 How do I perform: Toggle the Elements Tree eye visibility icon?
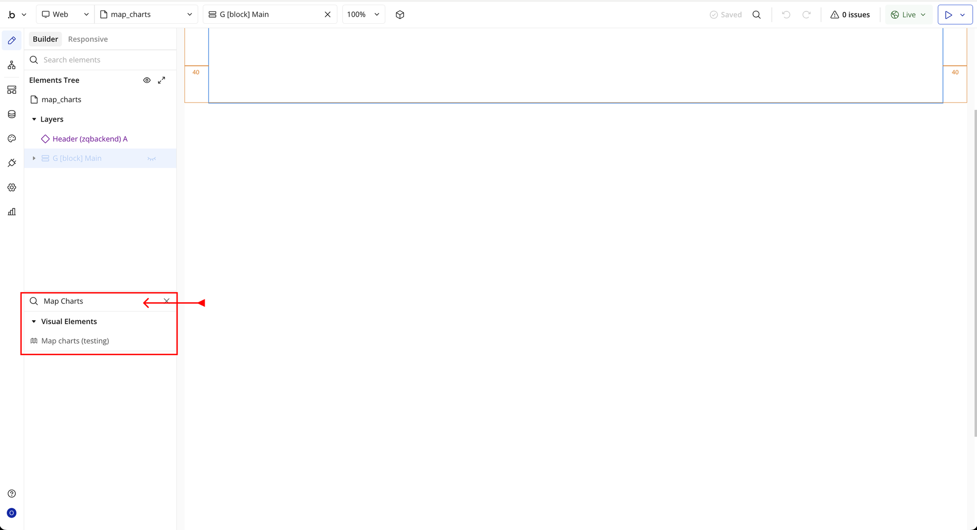[147, 81]
